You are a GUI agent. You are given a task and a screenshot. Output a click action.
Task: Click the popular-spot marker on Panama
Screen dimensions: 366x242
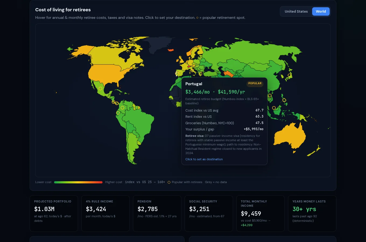pos(117,103)
